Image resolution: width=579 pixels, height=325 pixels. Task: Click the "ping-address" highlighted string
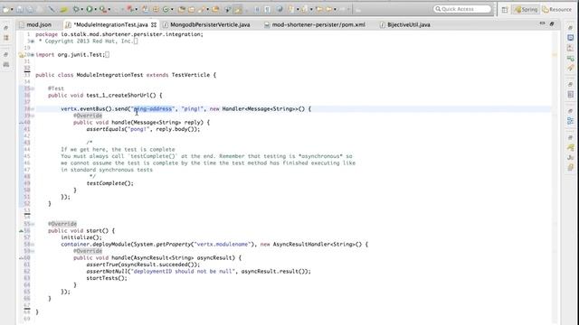coord(153,109)
